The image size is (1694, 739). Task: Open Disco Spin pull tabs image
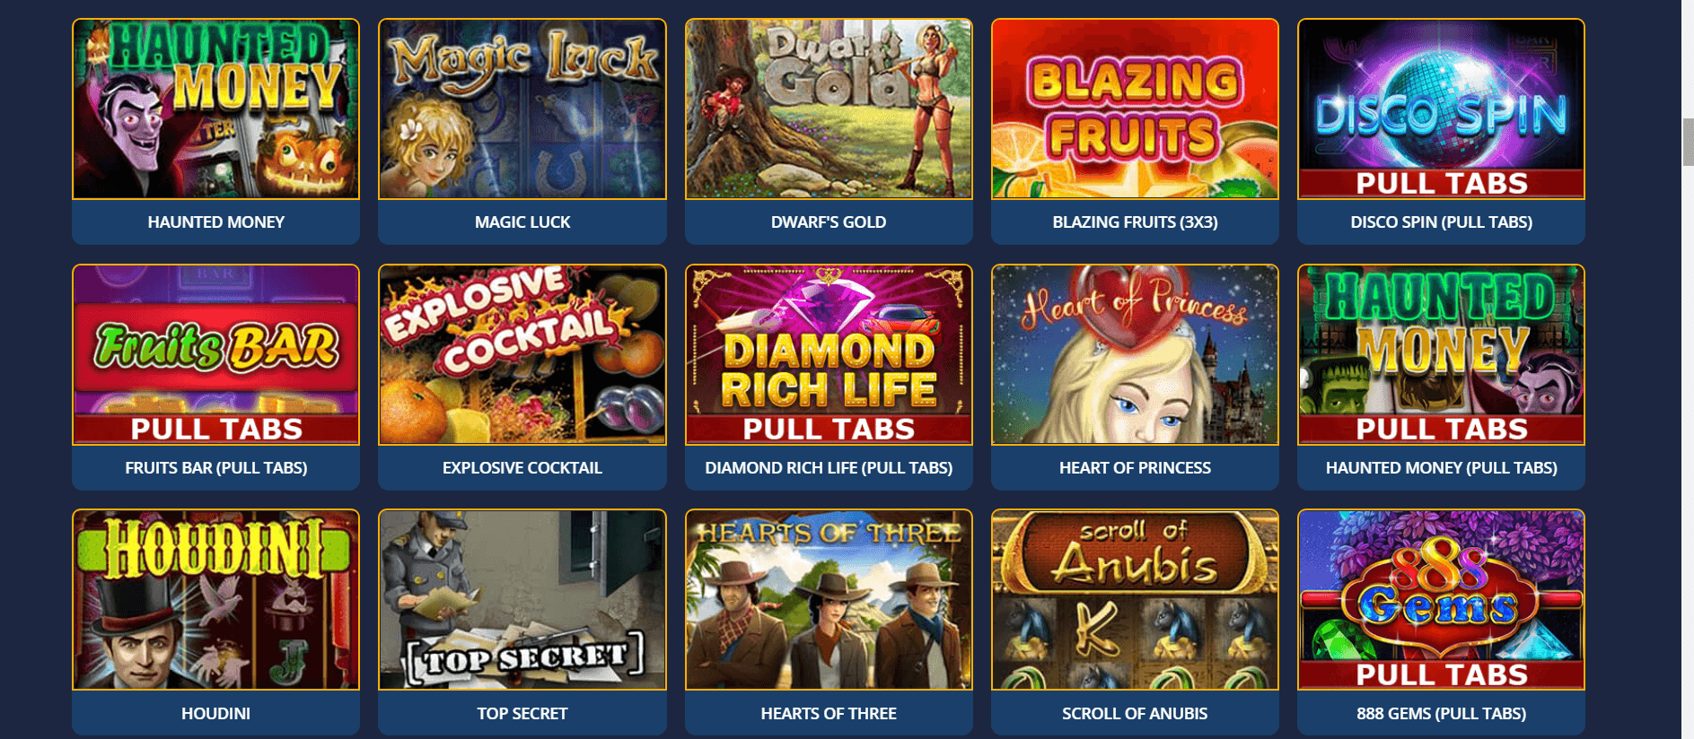point(1441,109)
